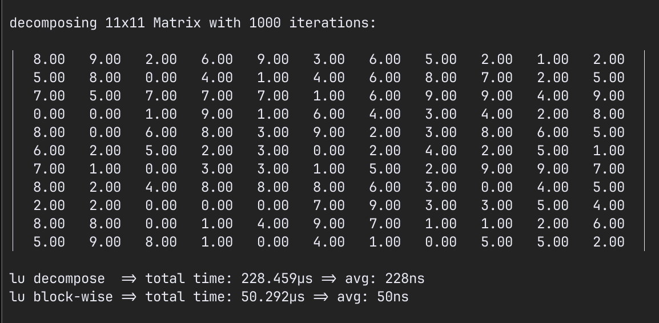Click 5.00 in row starting 2.00 2.00

pyautogui.click(x=553, y=205)
